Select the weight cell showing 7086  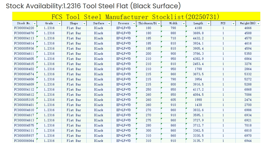pos(248,95)
